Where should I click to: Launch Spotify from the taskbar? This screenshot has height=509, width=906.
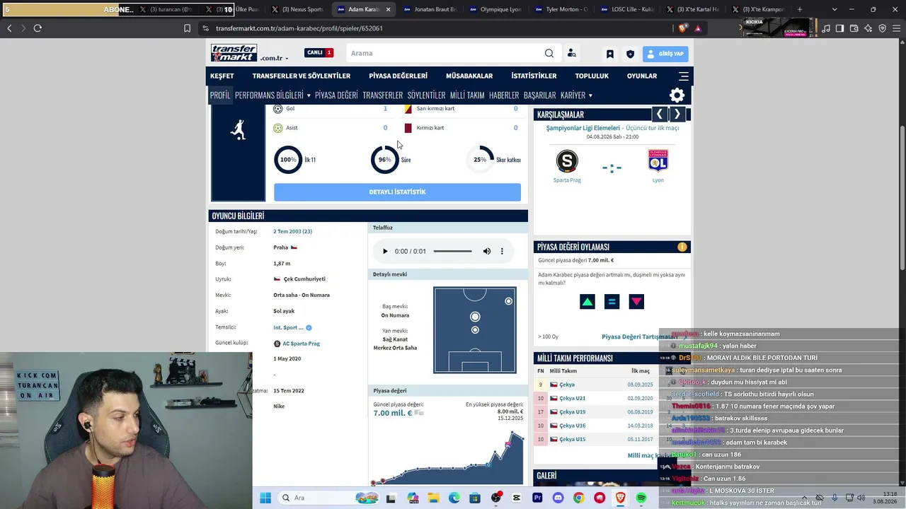click(x=641, y=498)
